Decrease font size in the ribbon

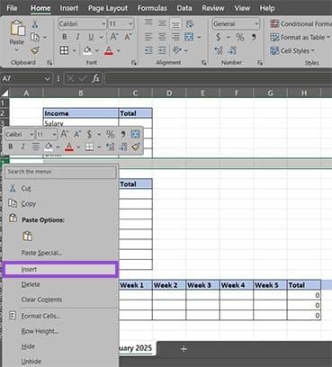click(128, 37)
